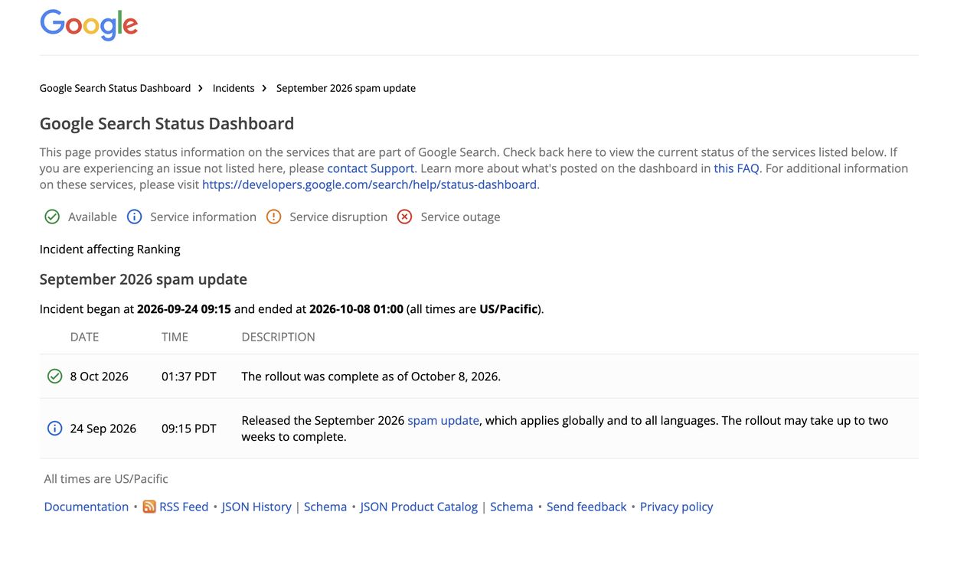Open the contact Support link
980x577 pixels.
tap(371, 168)
